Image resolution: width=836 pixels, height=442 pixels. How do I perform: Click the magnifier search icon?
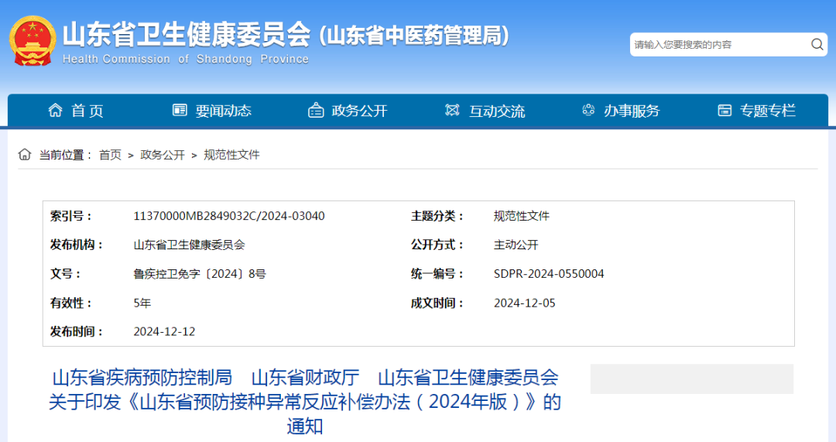click(x=817, y=45)
